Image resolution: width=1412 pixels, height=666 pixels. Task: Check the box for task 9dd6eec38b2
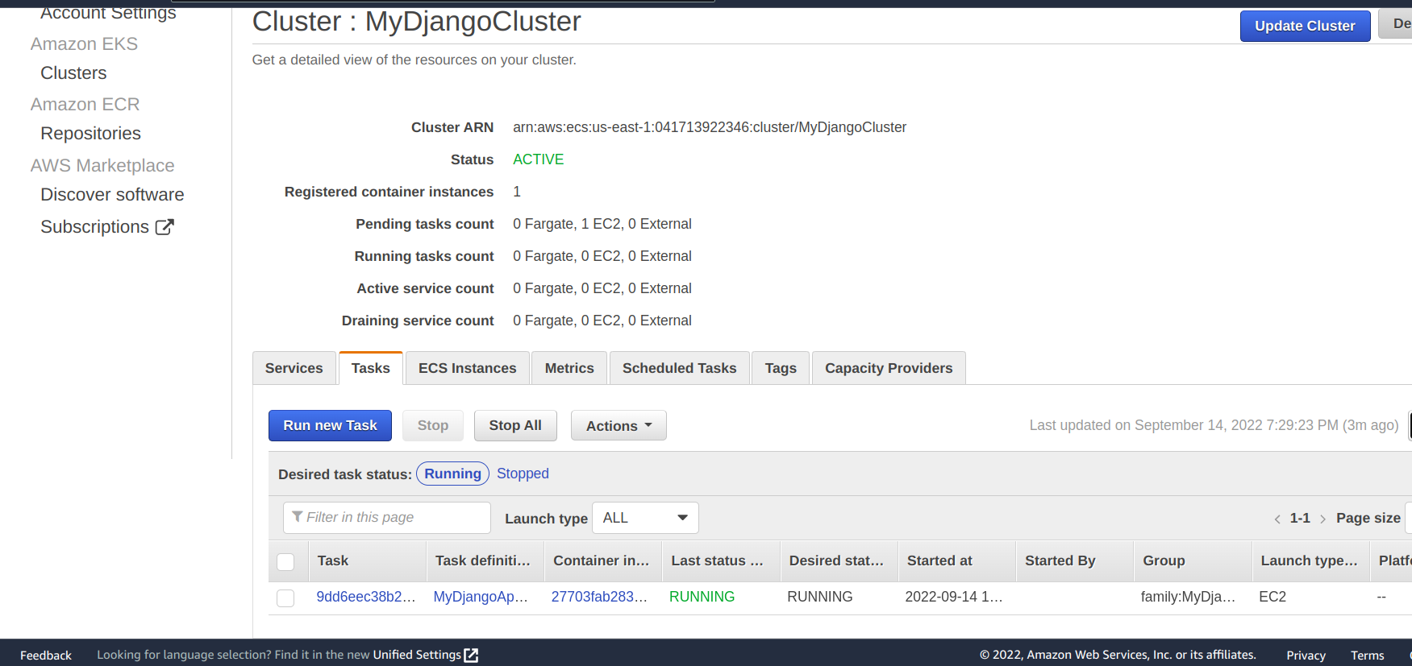(285, 598)
